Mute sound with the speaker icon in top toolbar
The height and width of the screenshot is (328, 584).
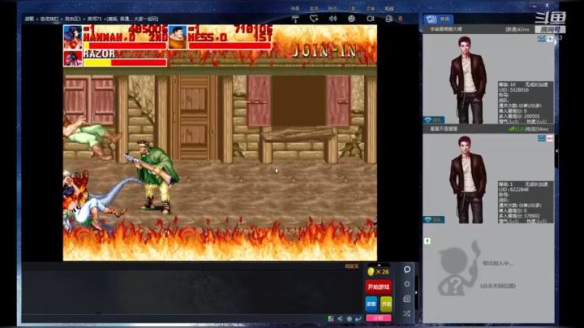(x=333, y=19)
